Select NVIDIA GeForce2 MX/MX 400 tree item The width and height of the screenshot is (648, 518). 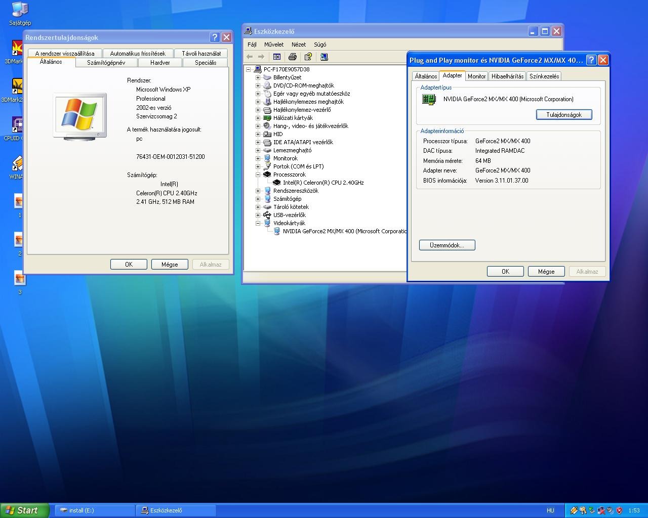(344, 231)
